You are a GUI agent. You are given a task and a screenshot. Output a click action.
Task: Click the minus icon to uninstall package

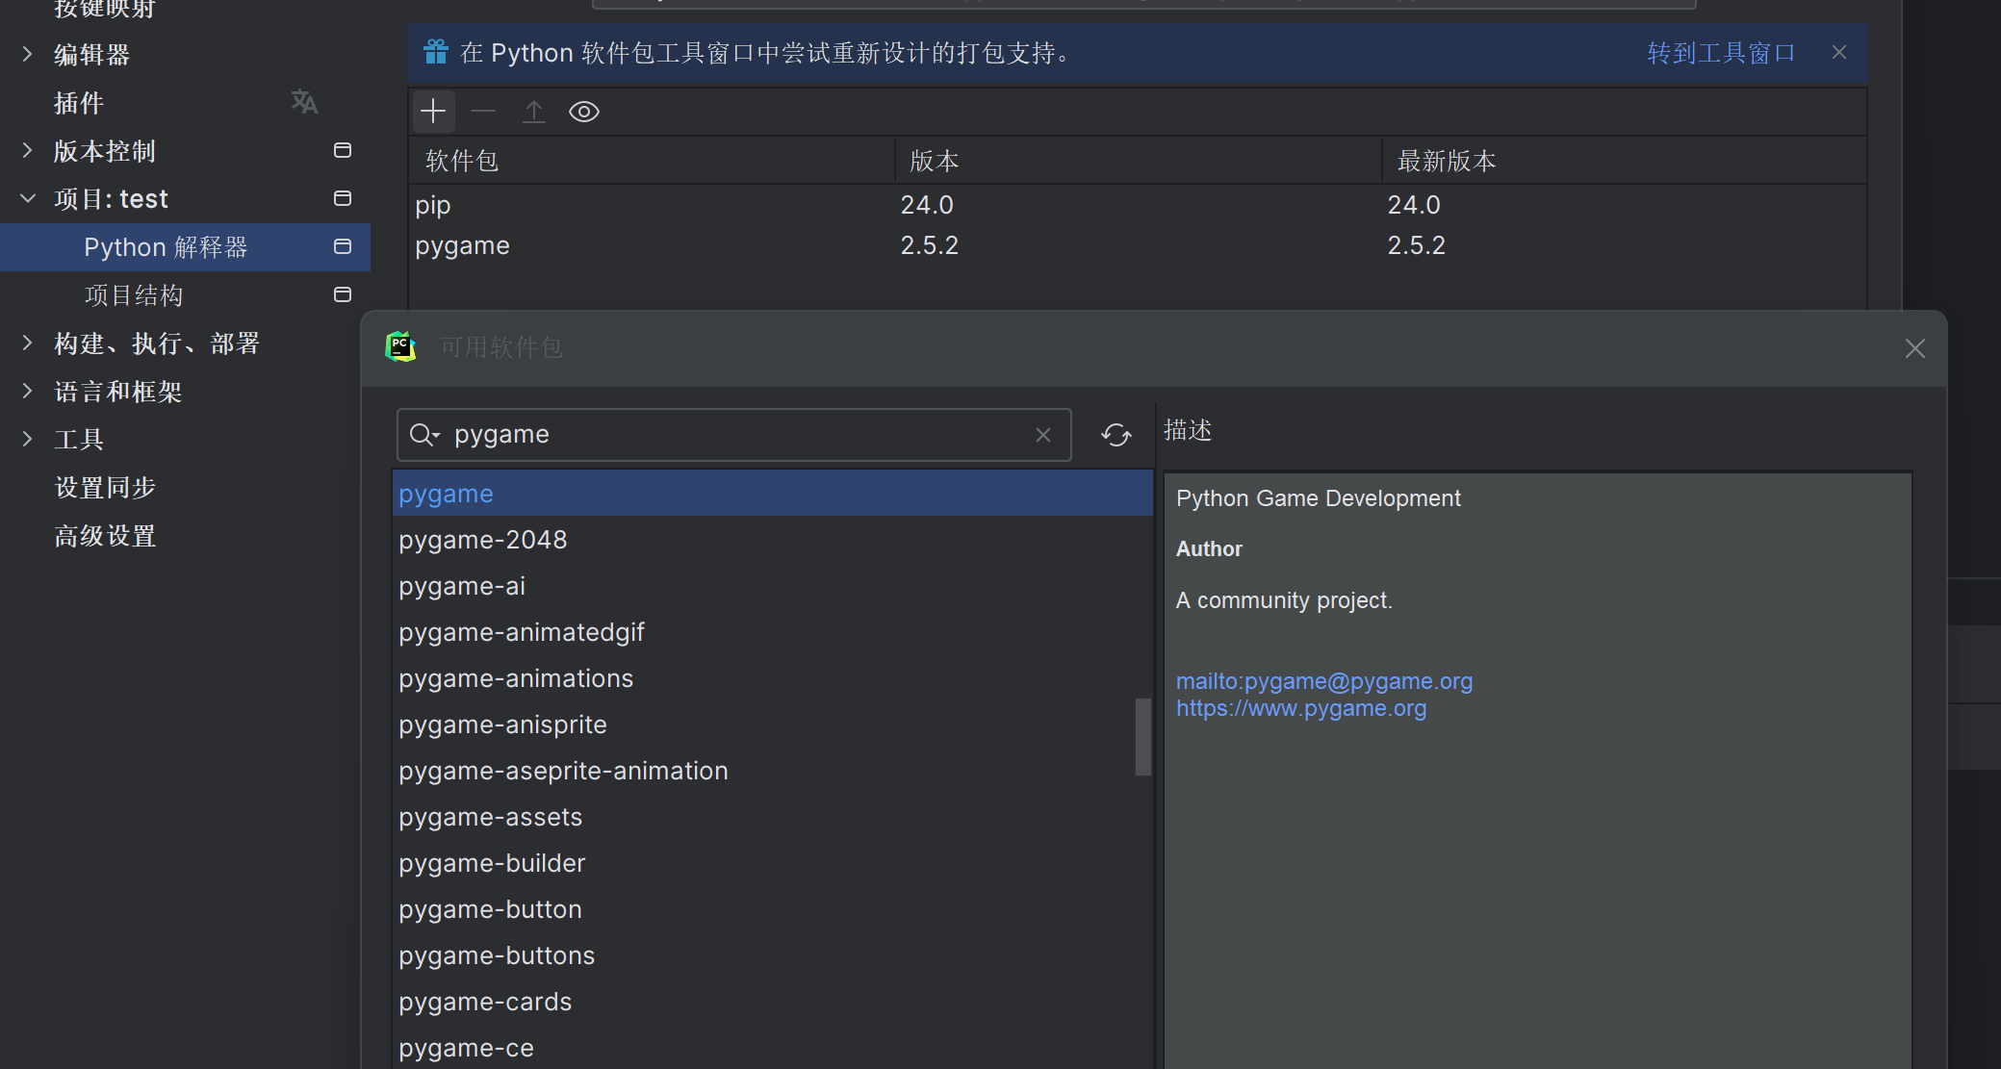pyautogui.click(x=483, y=112)
